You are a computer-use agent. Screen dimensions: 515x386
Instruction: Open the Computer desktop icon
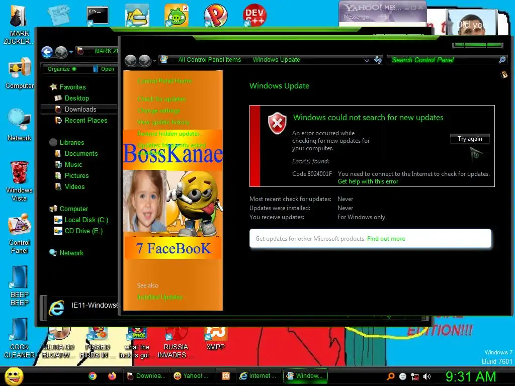point(20,73)
